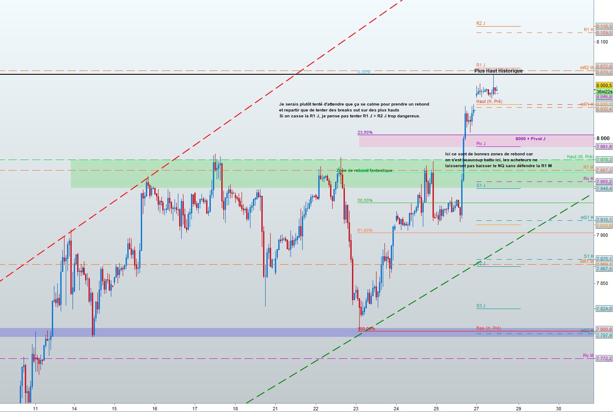Click the Fibonacci '23,60%' label
Viewport: 613px width, 412px height.
pos(365,133)
